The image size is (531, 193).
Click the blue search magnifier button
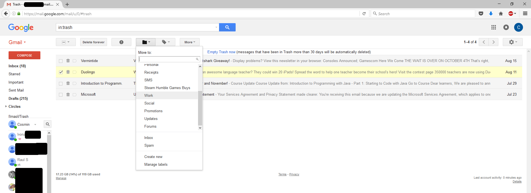pos(227,27)
